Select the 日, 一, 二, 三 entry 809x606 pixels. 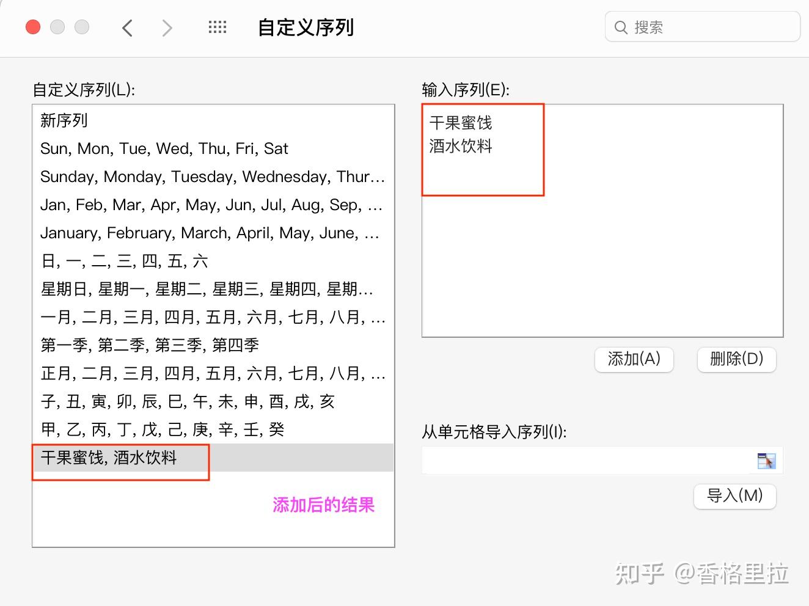click(x=213, y=261)
